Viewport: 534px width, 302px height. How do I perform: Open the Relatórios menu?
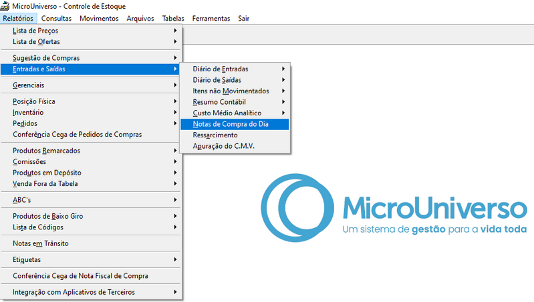coord(18,19)
